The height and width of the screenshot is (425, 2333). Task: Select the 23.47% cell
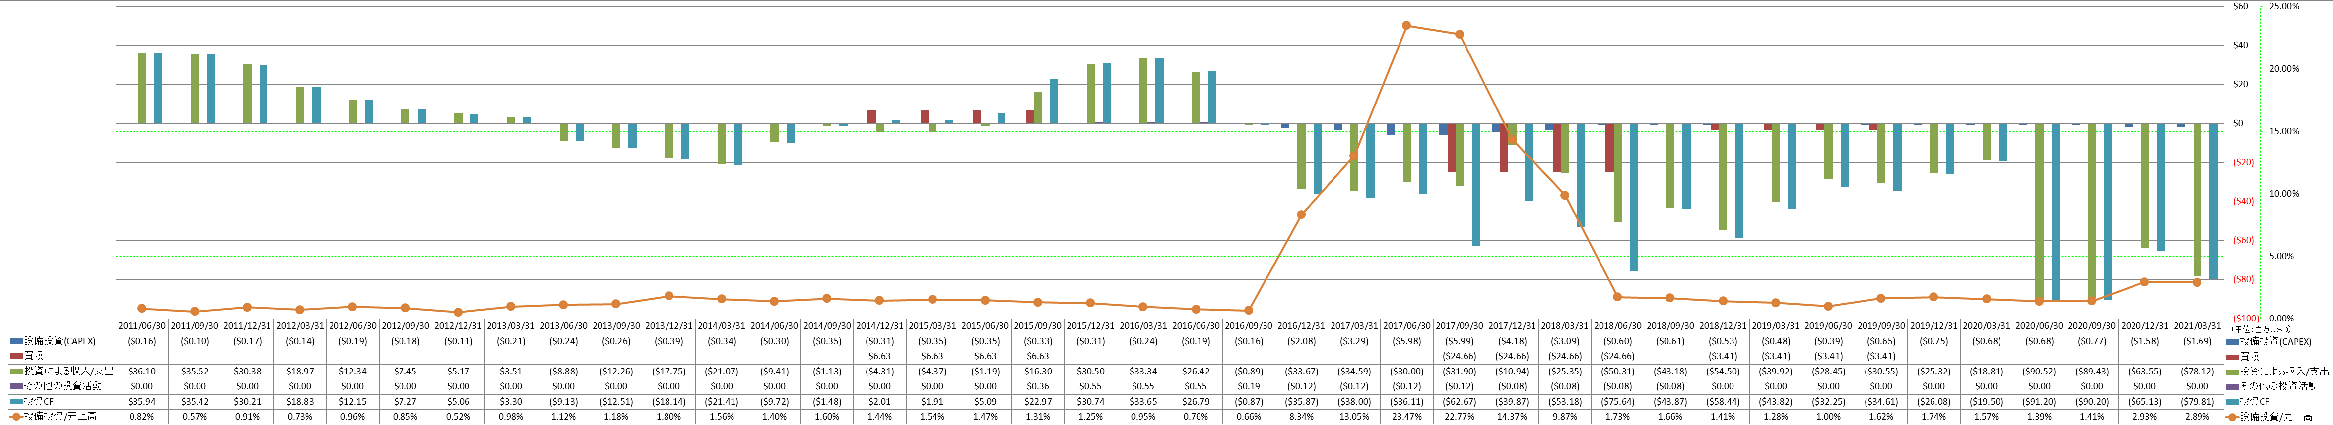1406,417
